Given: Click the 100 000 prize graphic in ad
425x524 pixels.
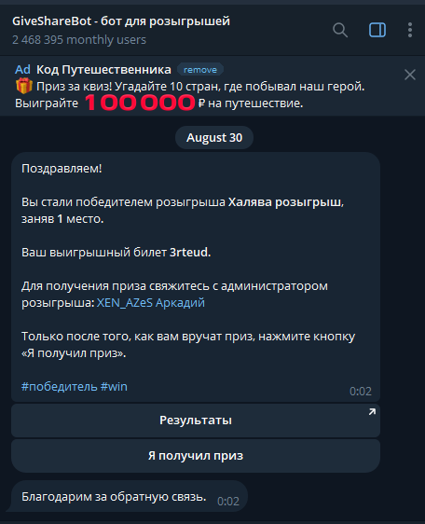Looking at the screenshot, I should click(x=140, y=103).
